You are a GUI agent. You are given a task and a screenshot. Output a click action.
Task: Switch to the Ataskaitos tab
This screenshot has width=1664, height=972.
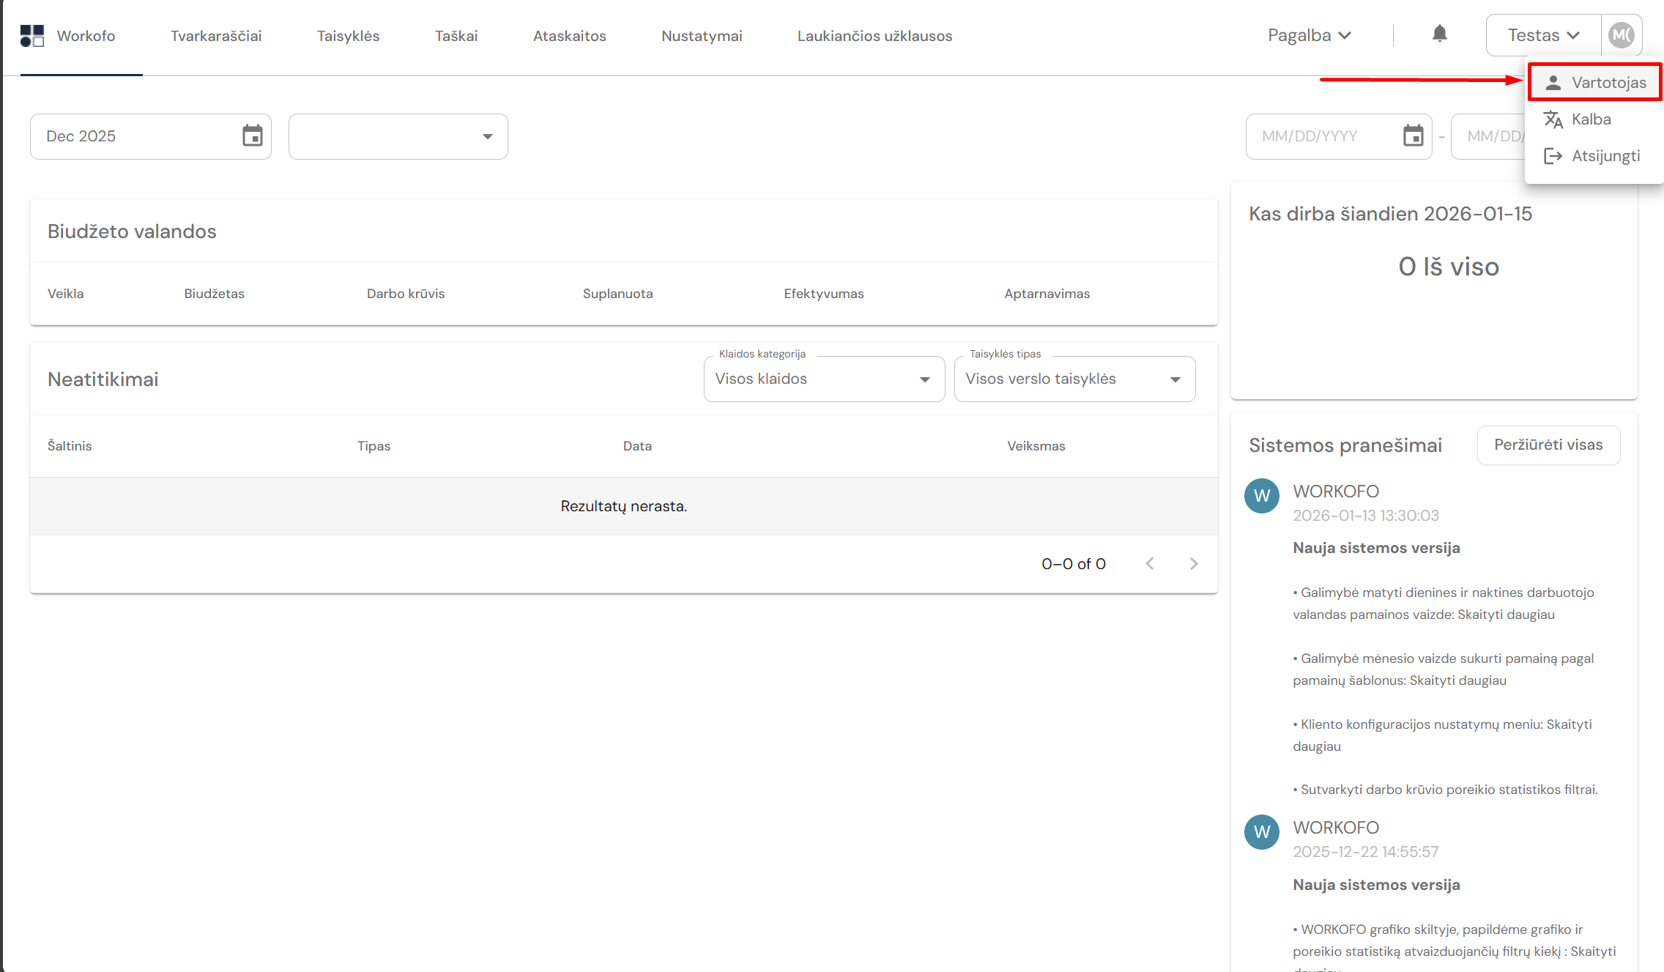pyautogui.click(x=569, y=36)
